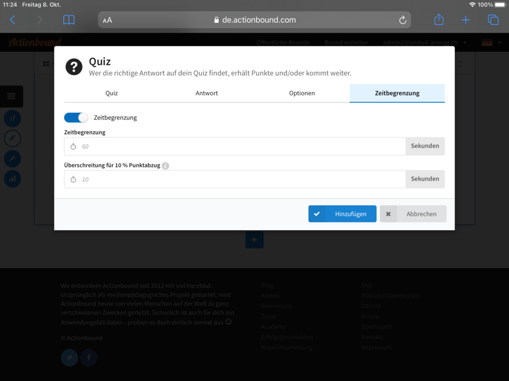Select the Zeitbegrenzung tab
The height and width of the screenshot is (381, 509).
[x=397, y=93]
